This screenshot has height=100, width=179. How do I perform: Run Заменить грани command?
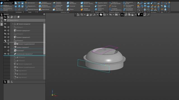(x=100, y=9)
